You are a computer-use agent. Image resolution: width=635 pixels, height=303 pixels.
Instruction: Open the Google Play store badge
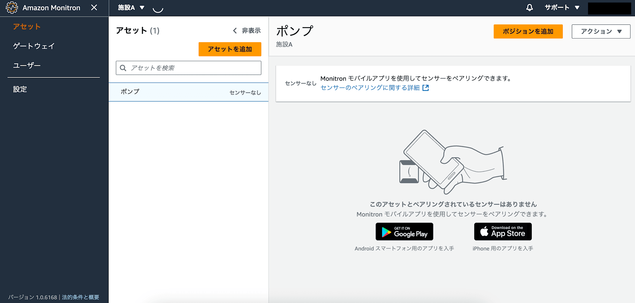(x=404, y=232)
